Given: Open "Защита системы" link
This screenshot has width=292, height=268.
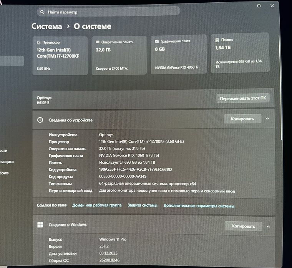Looking at the screenshot, I should coord(143,206).
